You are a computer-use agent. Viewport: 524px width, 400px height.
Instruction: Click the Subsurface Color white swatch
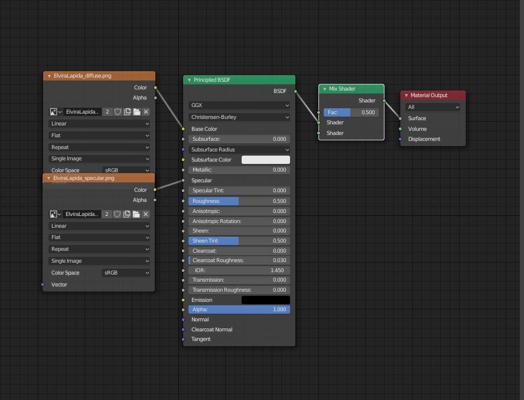pyautogui.click(x=266, y=160)
